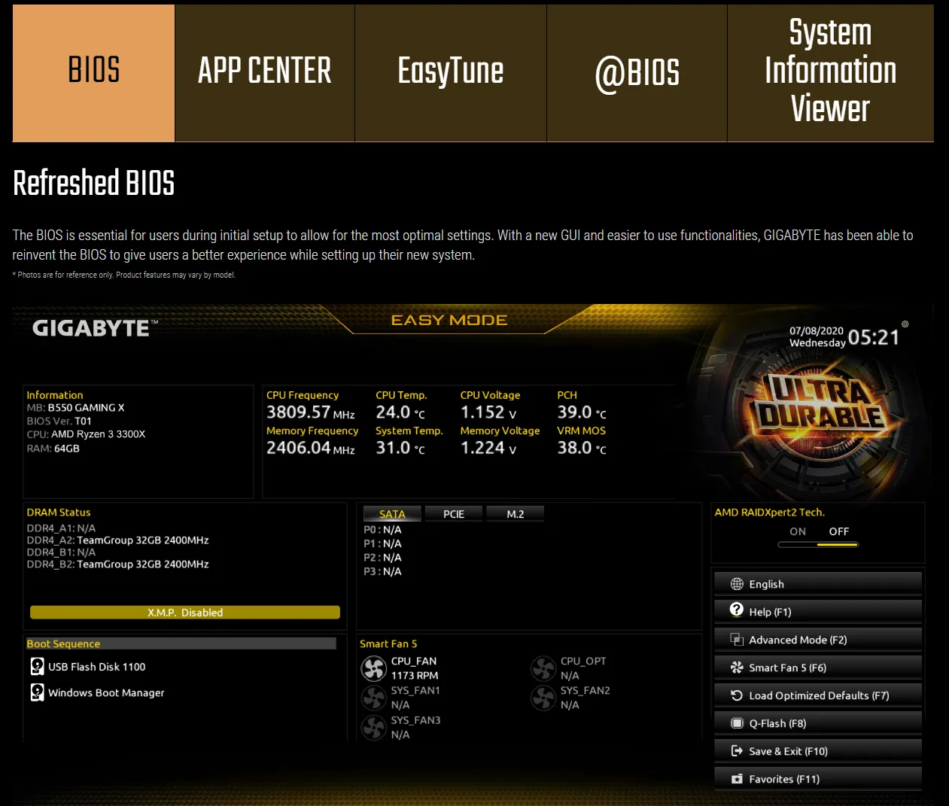
Task: Click the Refreshed BIOS heading
Action: pyautogui.click(x=93, y=183)
